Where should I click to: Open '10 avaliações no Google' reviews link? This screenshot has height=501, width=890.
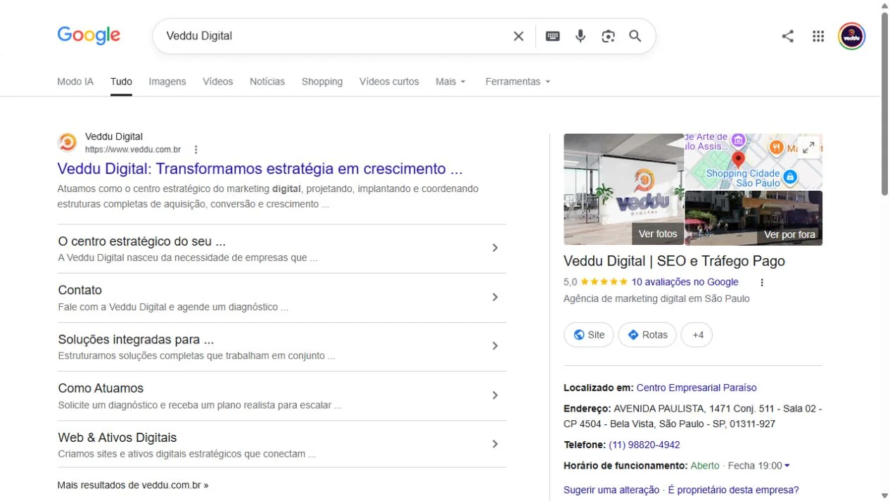click(x=685, y=282)
